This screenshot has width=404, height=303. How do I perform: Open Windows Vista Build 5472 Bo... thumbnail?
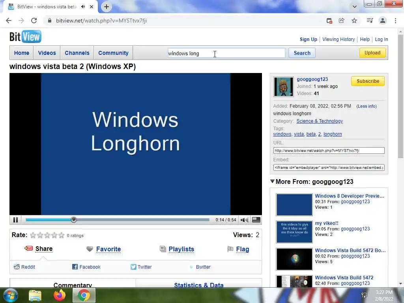click(294, 259)
